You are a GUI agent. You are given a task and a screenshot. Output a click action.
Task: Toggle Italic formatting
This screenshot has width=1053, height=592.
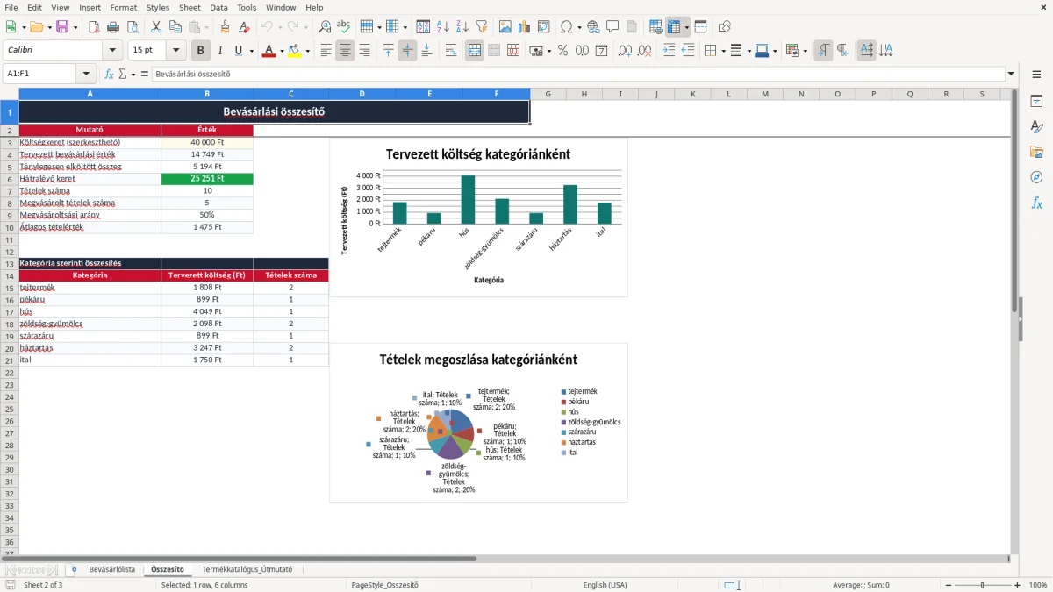(x=220, y=50)
